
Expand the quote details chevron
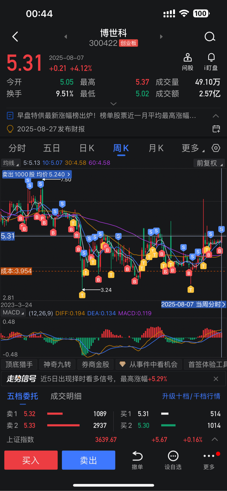point(113,104)
